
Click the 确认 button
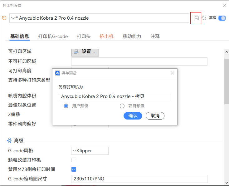pos(133,116)
